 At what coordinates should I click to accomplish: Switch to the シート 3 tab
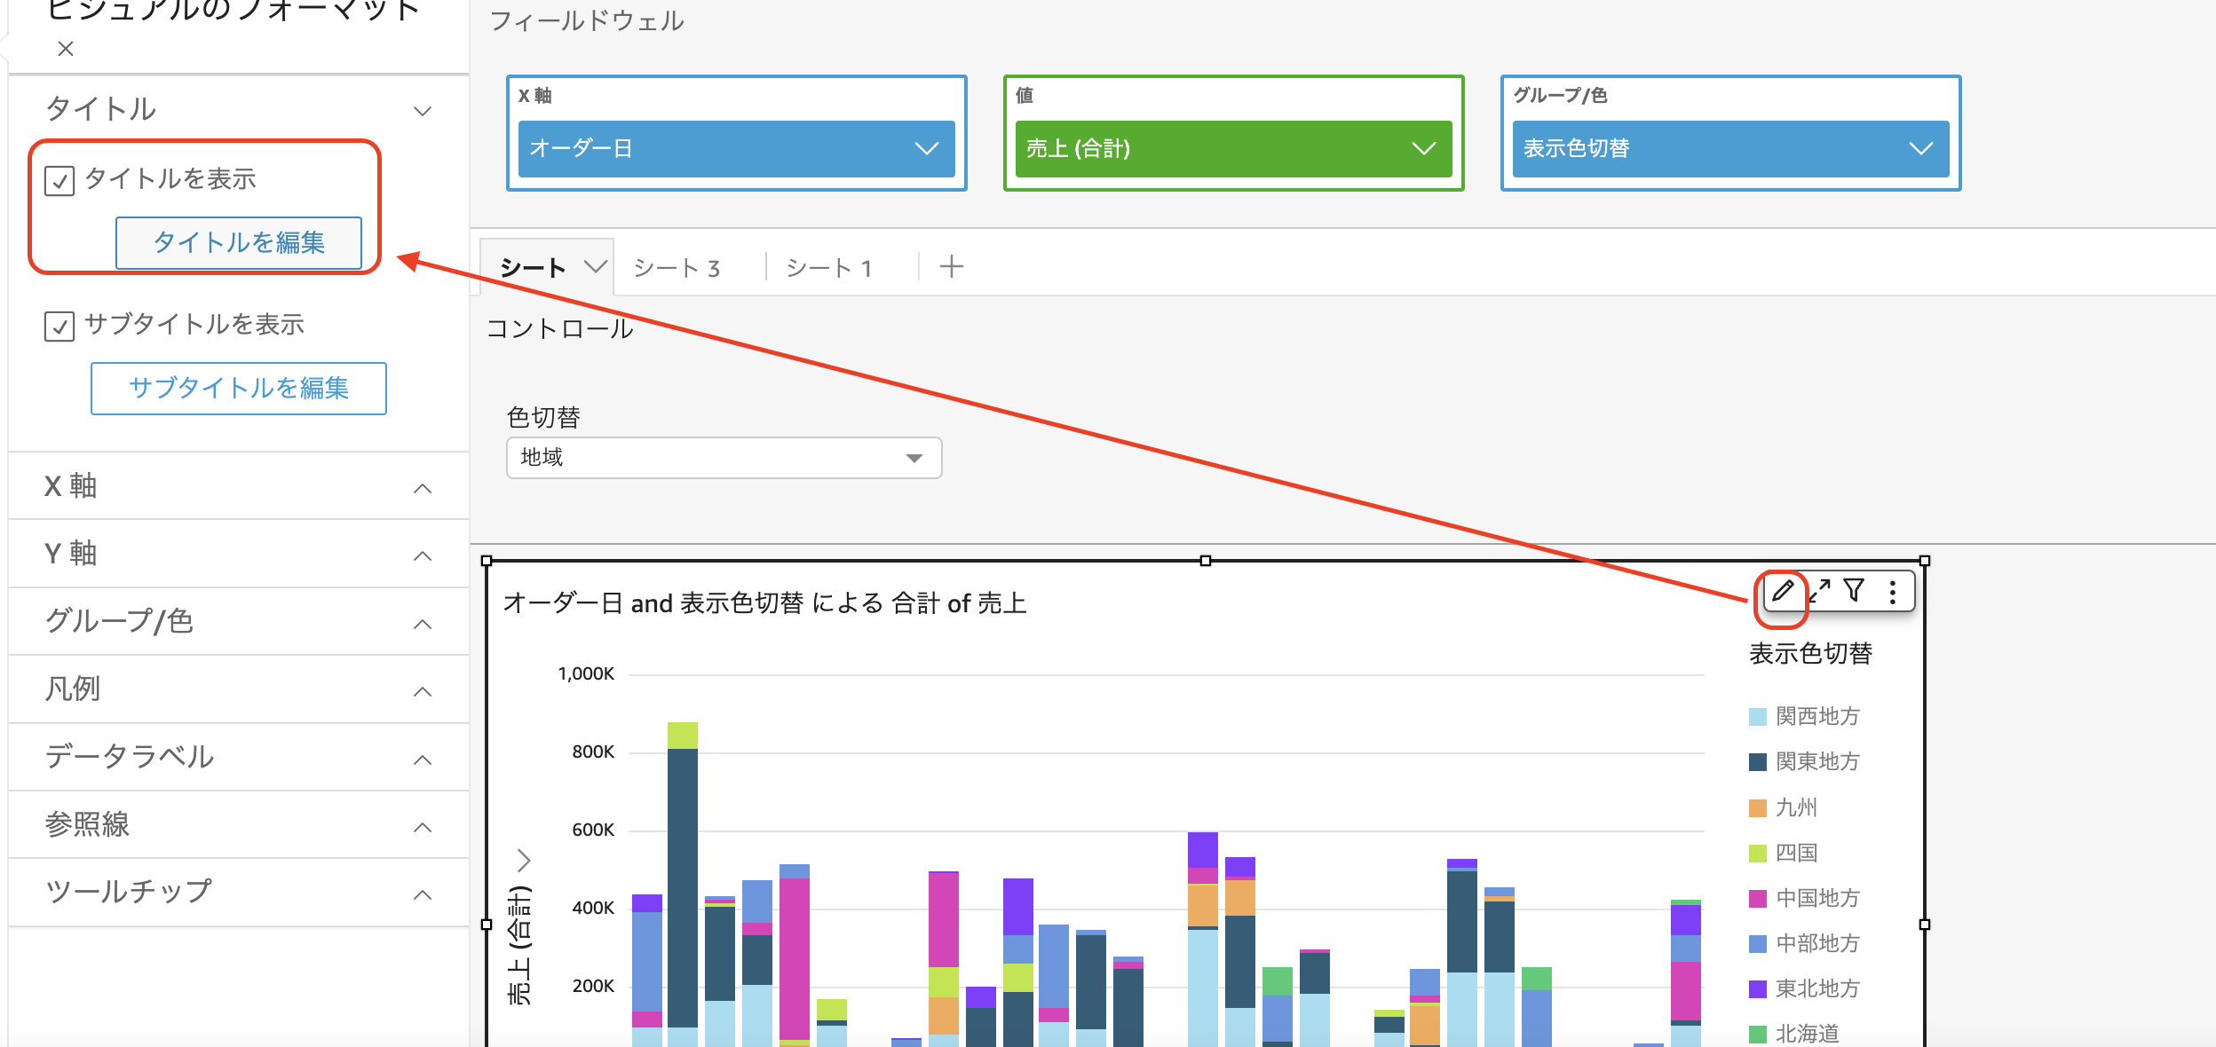coord(677,266)
